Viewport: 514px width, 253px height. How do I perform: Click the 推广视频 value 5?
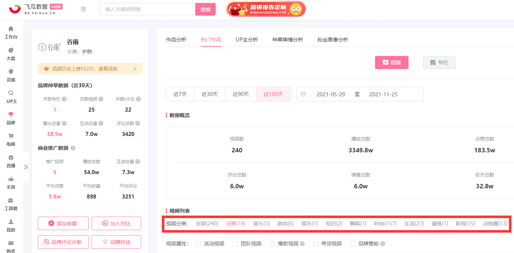tap(55, 172)
